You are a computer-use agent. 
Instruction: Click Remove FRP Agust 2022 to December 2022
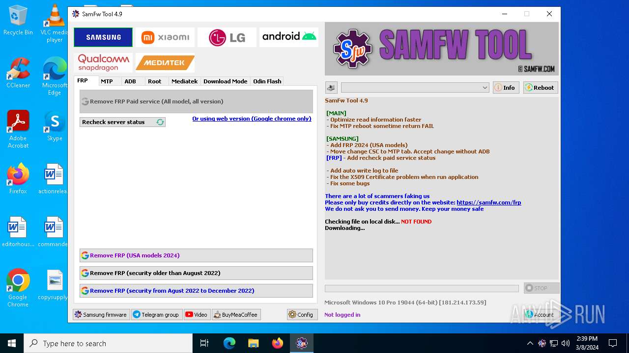196,291
